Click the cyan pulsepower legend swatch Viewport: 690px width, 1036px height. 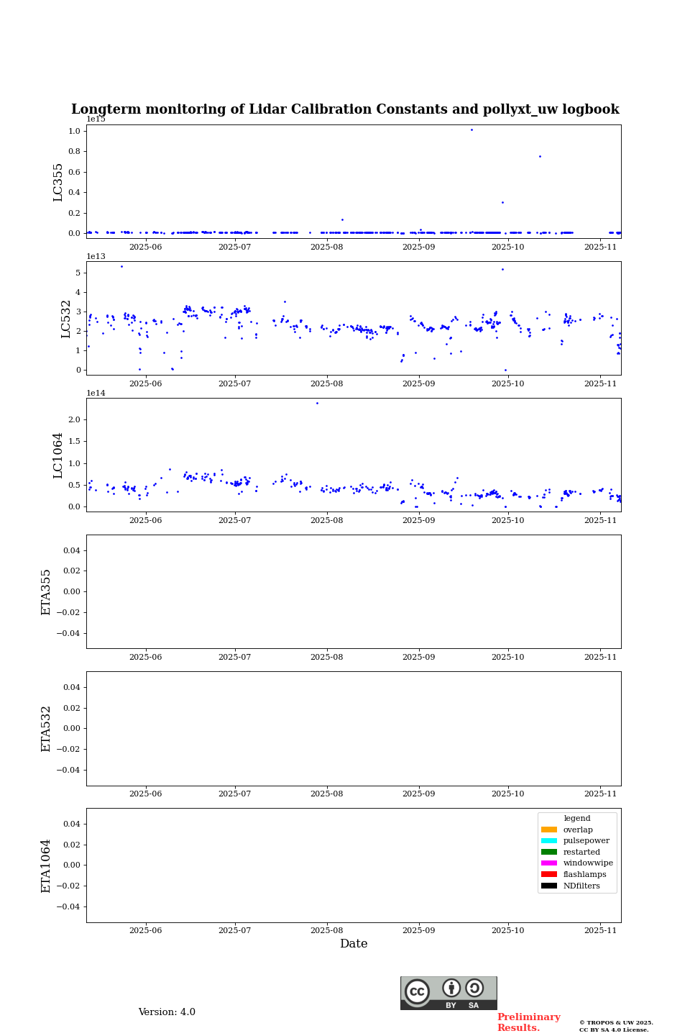coord(548,841)
